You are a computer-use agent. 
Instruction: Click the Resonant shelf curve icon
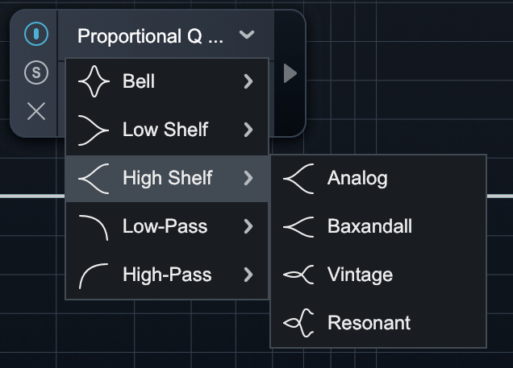(x=298, y=323)
